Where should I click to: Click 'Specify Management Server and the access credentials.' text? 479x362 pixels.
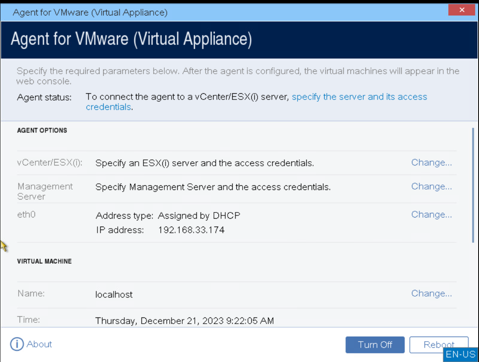click(x=213, y=187)
